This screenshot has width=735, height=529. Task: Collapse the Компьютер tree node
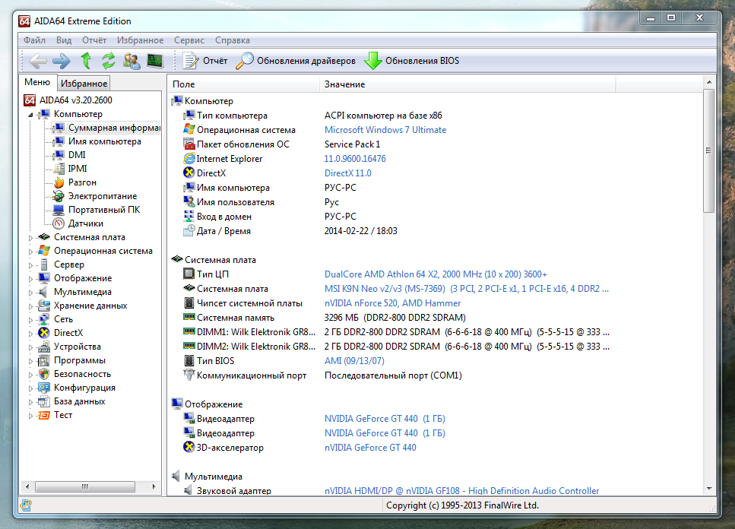[x=31, y=115]
